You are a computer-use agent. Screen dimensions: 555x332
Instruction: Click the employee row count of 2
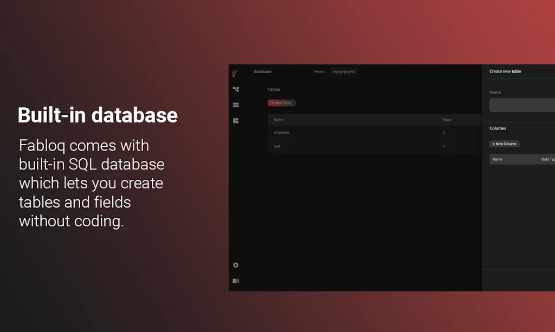coord(443,133)
